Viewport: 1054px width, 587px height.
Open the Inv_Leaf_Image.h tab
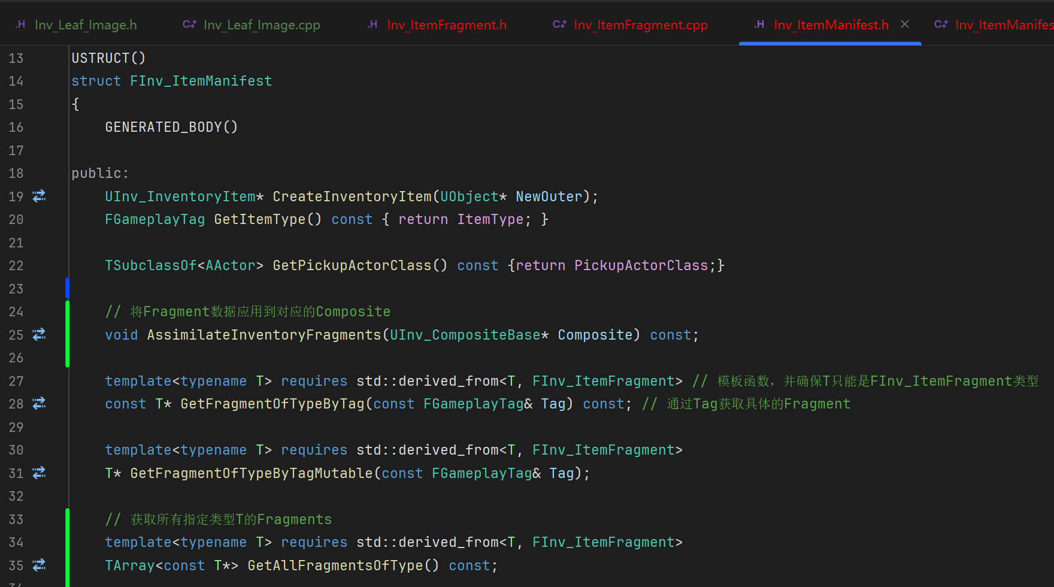(x=76, y=25)
